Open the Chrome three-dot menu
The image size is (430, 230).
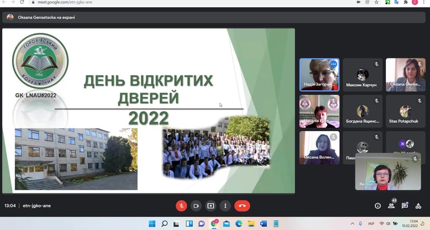[x=424, y=2]
